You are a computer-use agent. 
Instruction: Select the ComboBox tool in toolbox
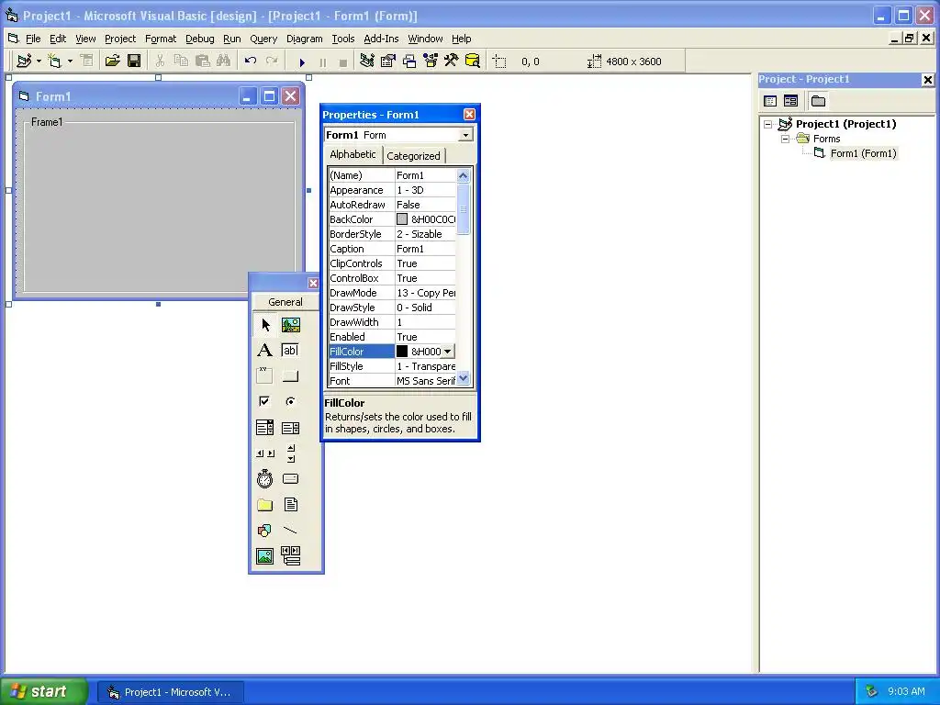click(x=265, y=428)
